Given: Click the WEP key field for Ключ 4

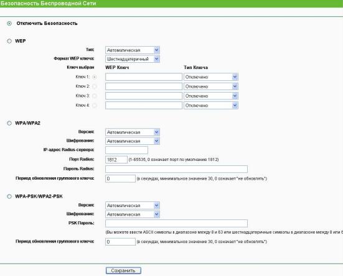Looking at the screenshot, I should (x=144, y=106).
